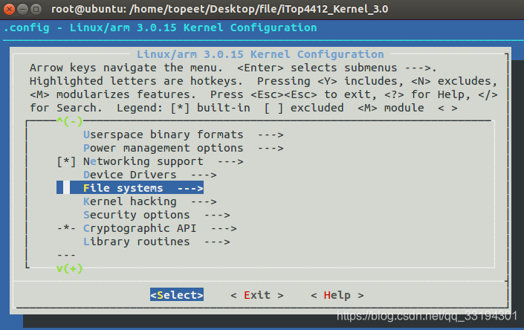Click the Exit button
The image size is (524, 330).
pyautogui.click(x=257, y=295)
